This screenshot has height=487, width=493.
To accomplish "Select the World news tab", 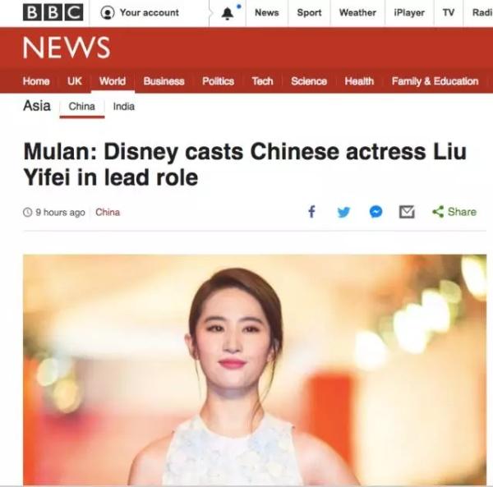I will (113, 81).
